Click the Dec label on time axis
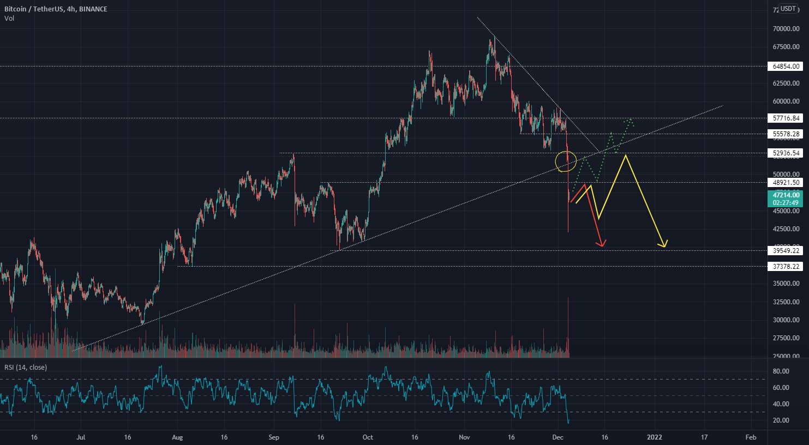Viewport: 809px width, 445px height. coord(558,437)
